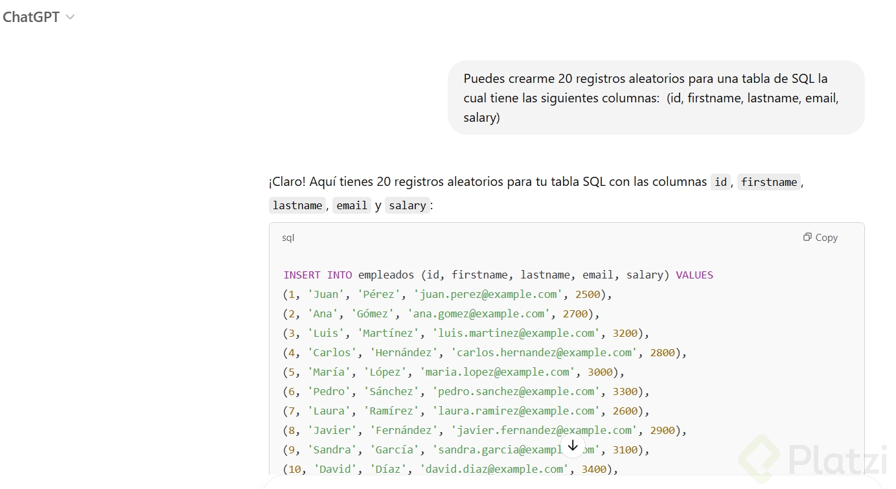Click the inline 'email' code chip
The height and width of the screenshot is (489, 896).
click(352, 205)
